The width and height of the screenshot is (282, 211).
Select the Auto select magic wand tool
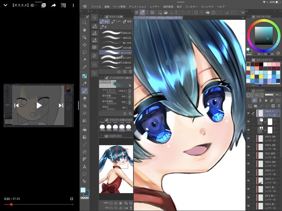pos(84,60)
